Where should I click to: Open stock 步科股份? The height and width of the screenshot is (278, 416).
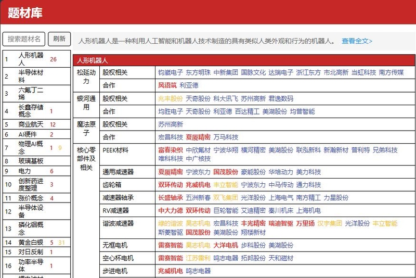pos(253,245)
